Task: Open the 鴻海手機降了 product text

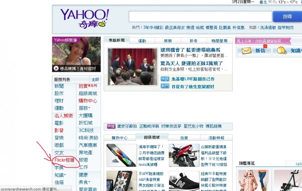Action: (151, 147)
